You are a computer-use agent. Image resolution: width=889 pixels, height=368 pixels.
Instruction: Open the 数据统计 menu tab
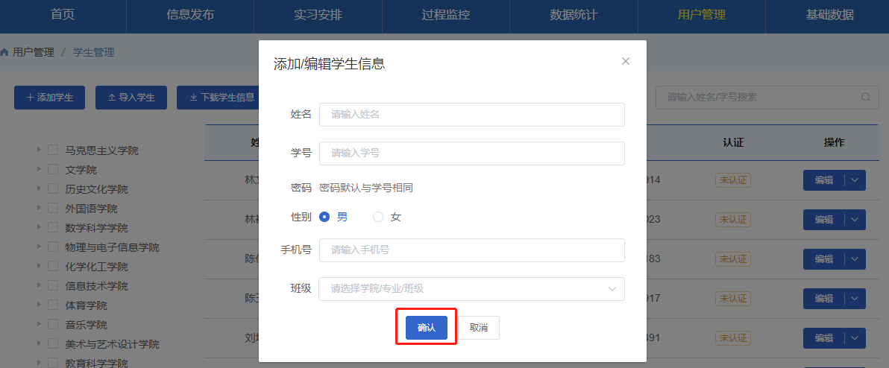(x=574, y=16)
